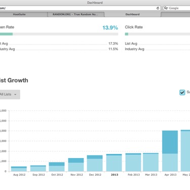Select the May 2013 chart bar
Screen dimensions: 190x190
(x=185, y=150)
